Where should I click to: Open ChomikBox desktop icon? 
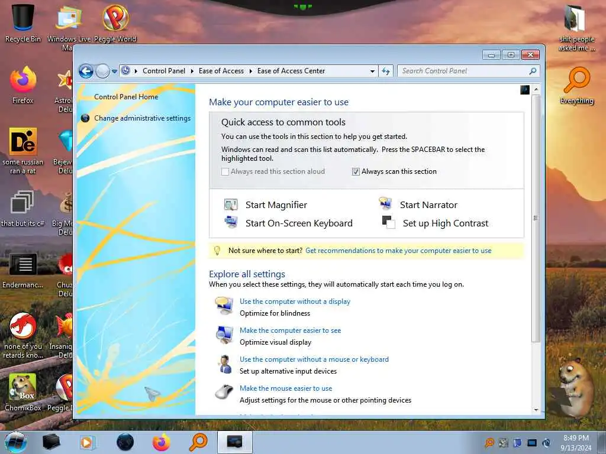(23, 393)
